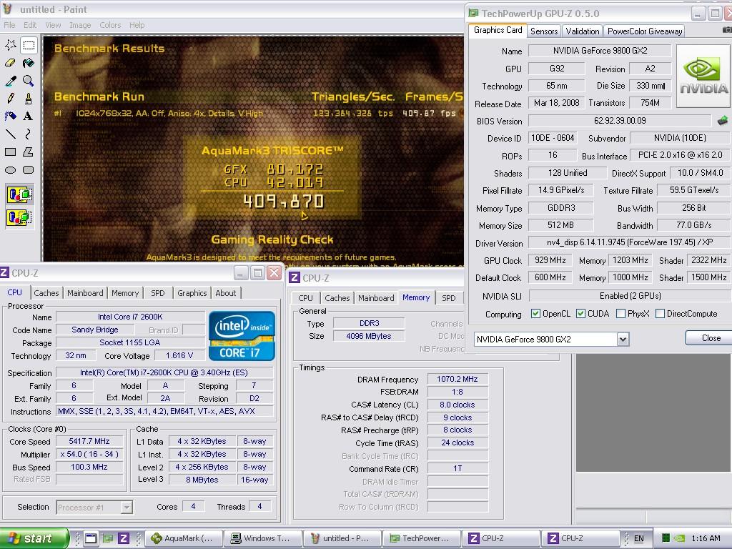Toggle the PhysX checkbox in GPU-Z
The width and height of the screenshot is (732, 549).
click(620, 314)
